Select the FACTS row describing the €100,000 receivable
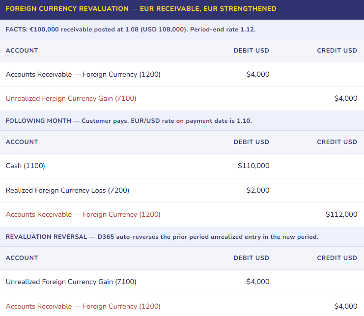The height and width of the screenshot is (316, 364). tap(131, 29)
